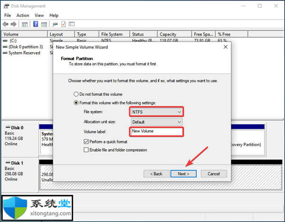Click the Properties checkmark toolbar icon

(64, 24)
